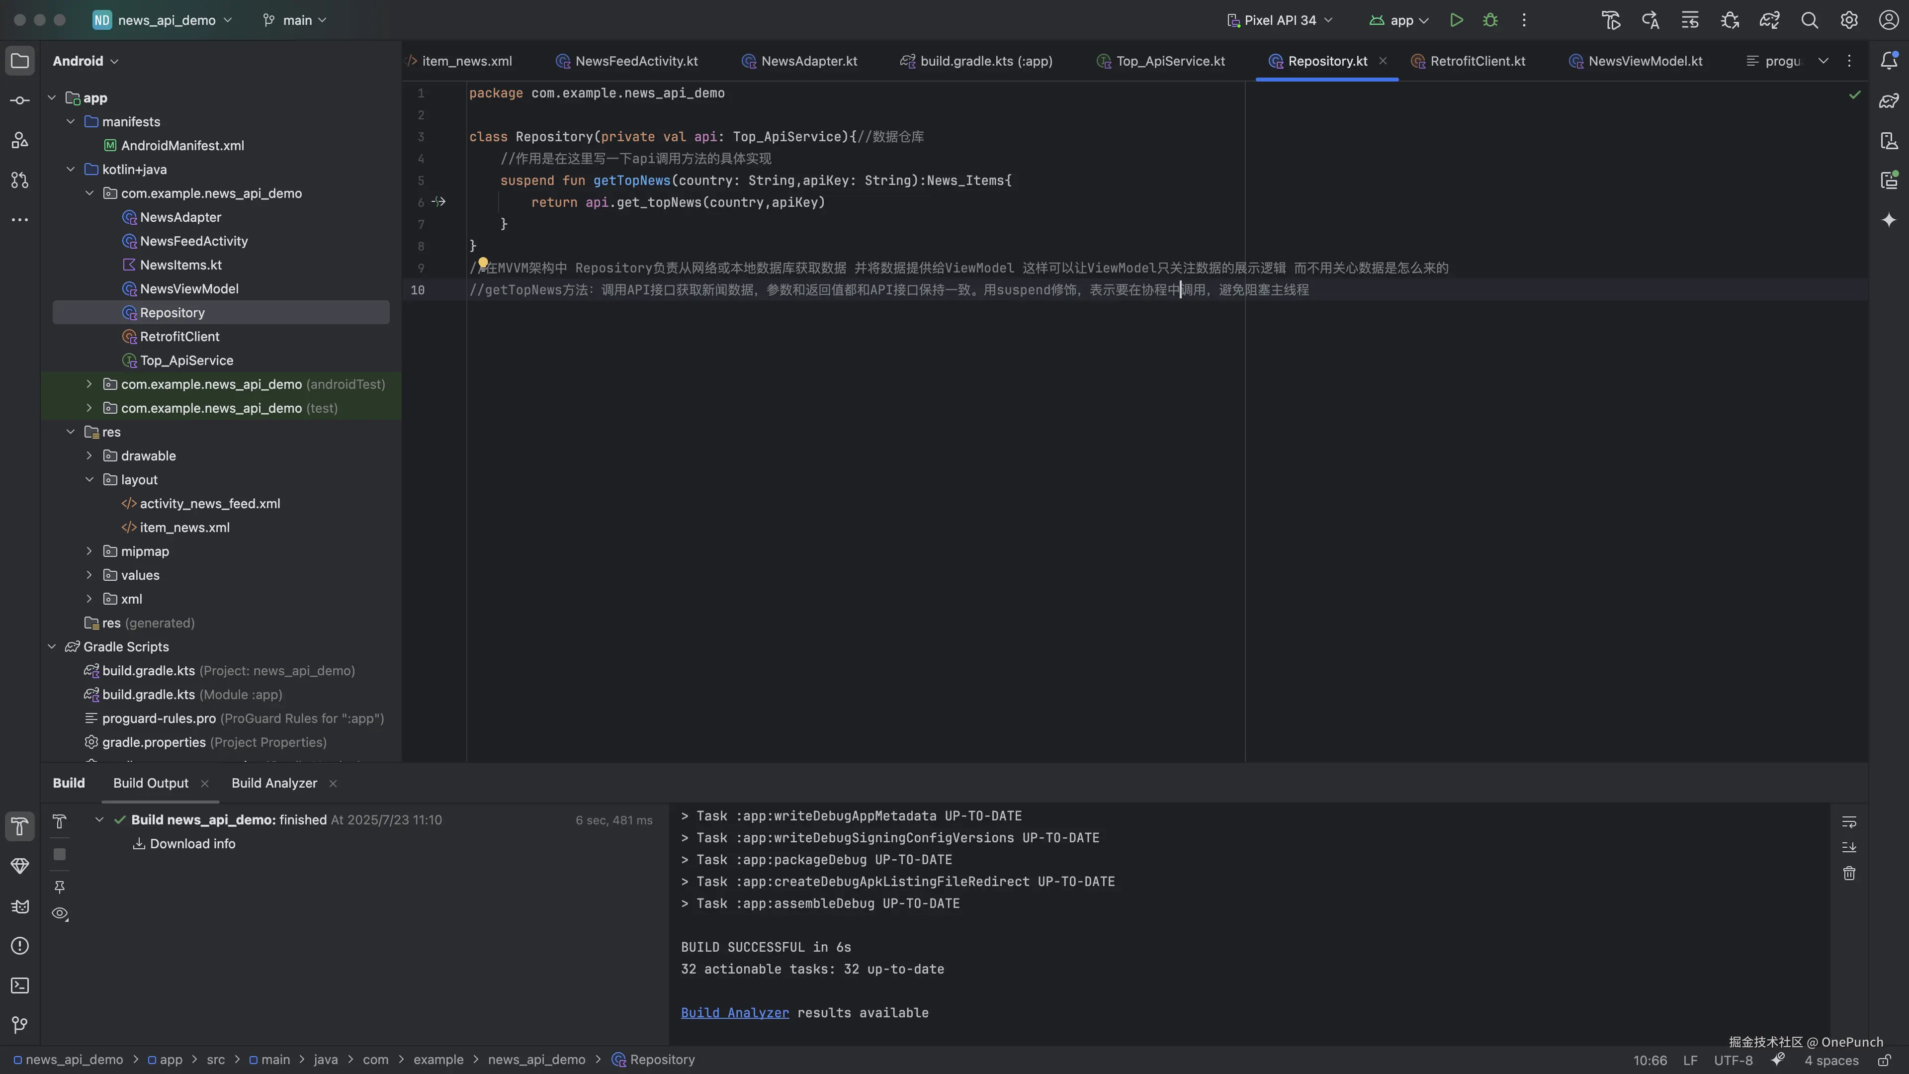Run the app with green play button
Image resolution: width=1909 pixels, height=1074 pixels.
click(1456, 20)
